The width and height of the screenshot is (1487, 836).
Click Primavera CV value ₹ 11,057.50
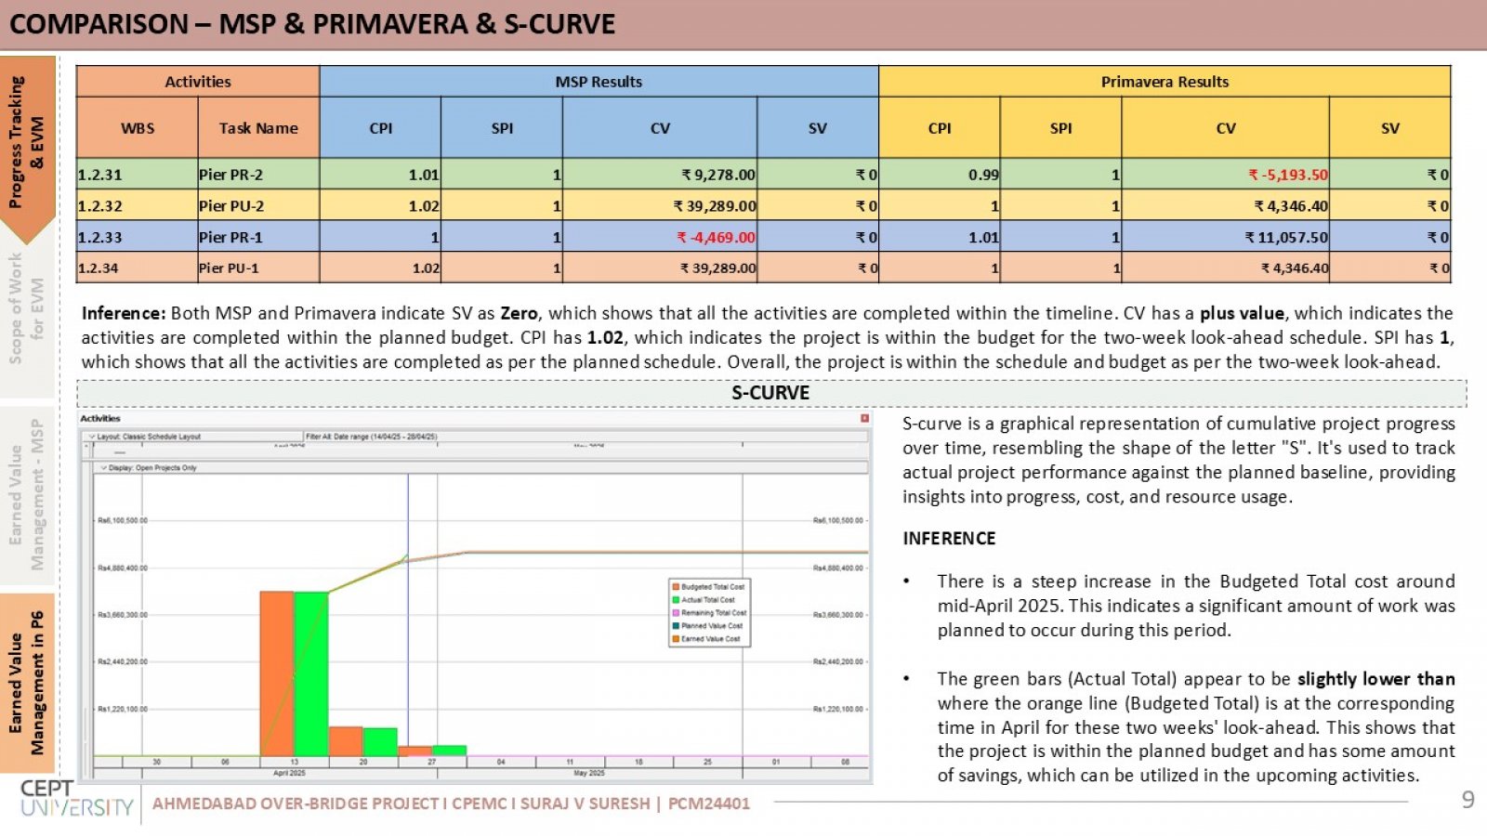click(x=1286, y=237)
